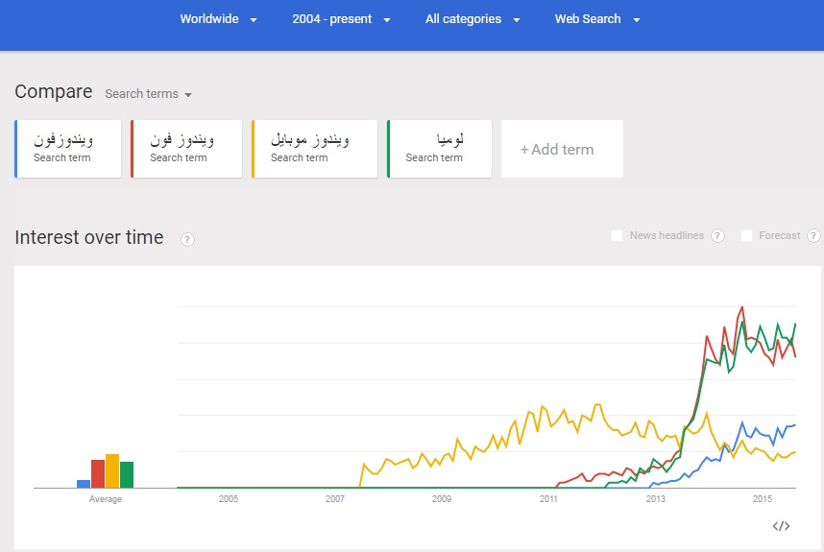
Task: Click help icon next to Interest over time
Action: (187, 239)
